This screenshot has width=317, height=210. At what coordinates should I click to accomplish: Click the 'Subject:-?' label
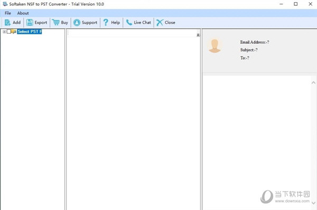(249, 50)
